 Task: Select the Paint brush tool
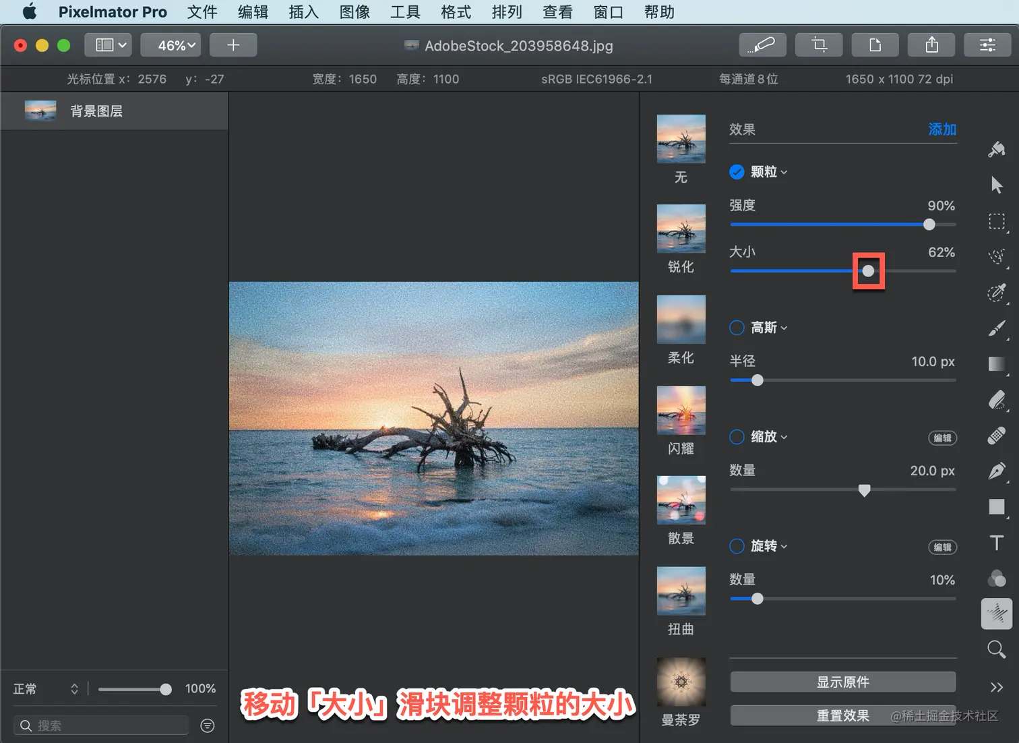coord(997,328)
